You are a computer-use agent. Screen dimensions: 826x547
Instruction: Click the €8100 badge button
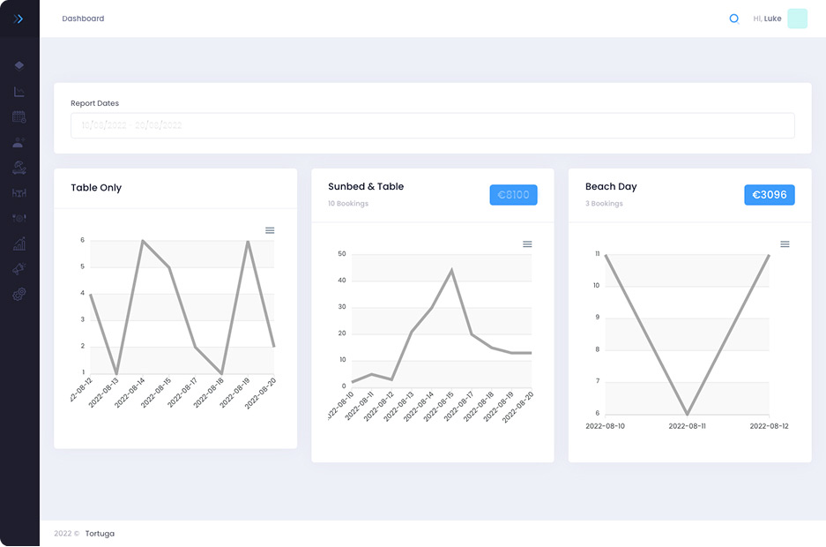513,195
